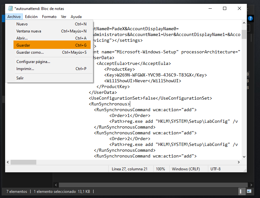The width and height of the screenshot is (260, 198).
Task: Close the Notepad window
Action: coord(239,8)
